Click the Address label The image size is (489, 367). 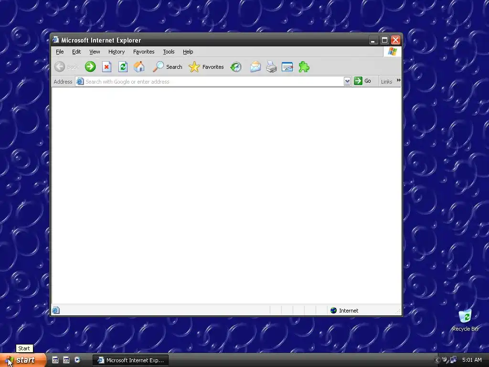63,82
